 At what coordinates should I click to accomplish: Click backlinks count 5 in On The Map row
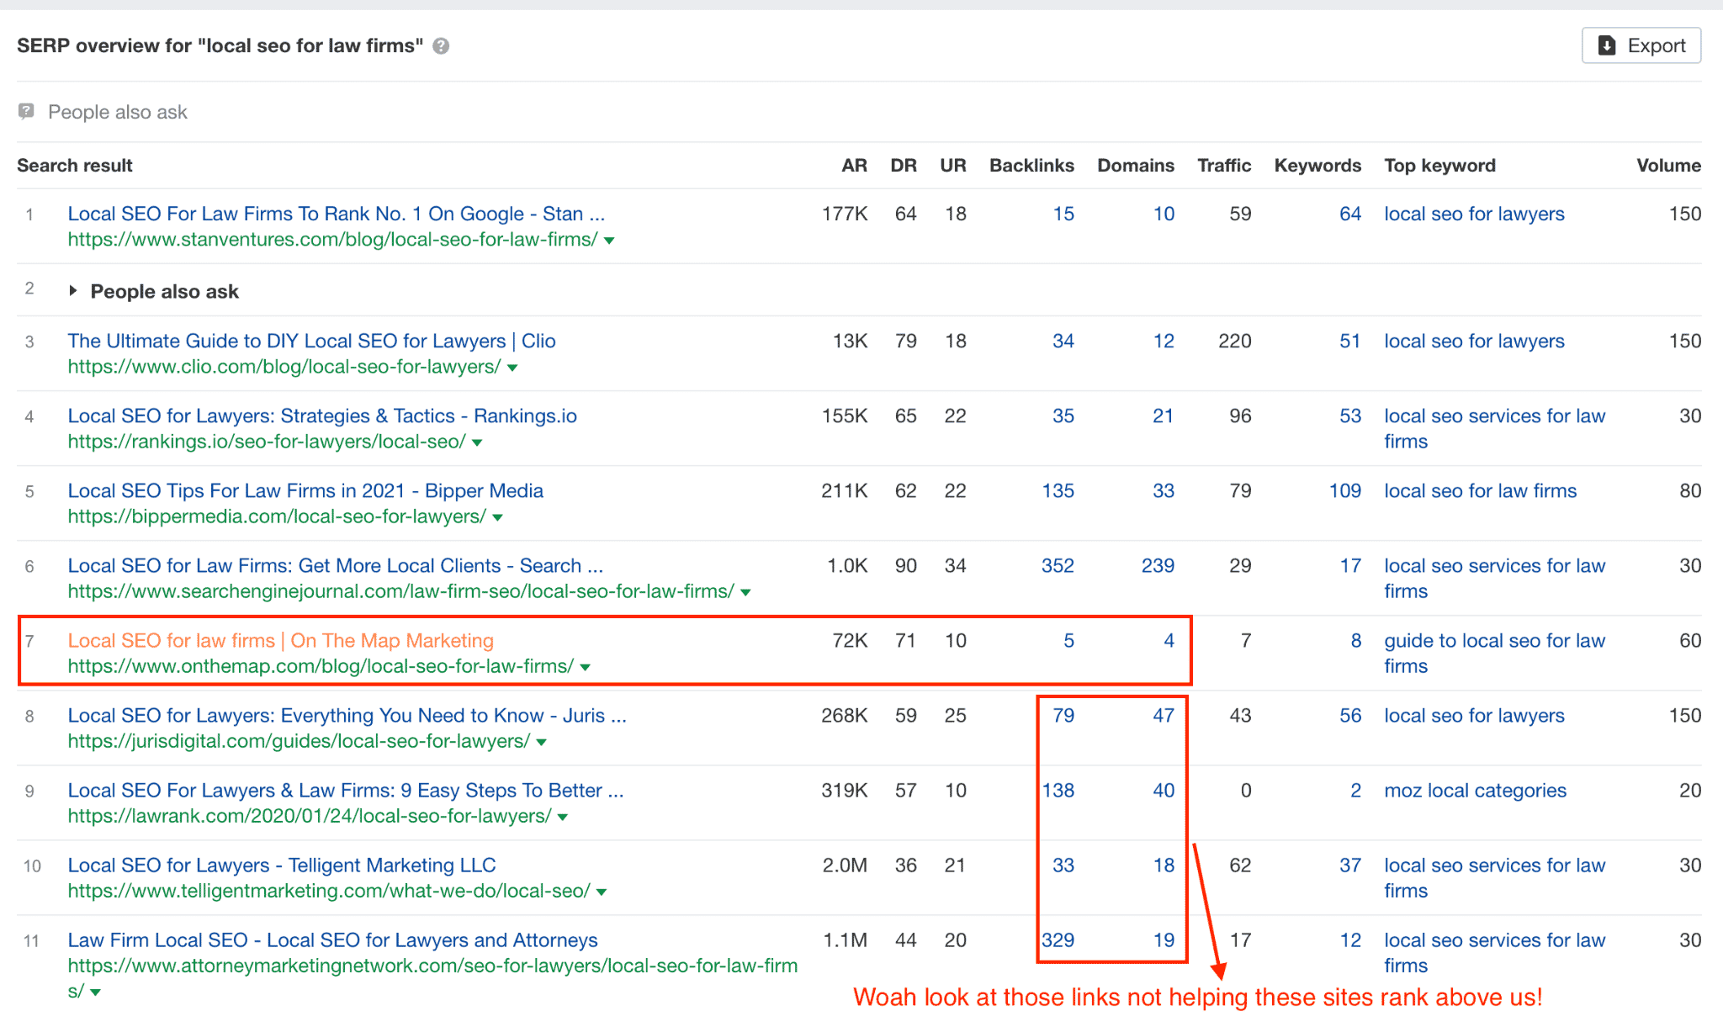[x=1068, y=640]
